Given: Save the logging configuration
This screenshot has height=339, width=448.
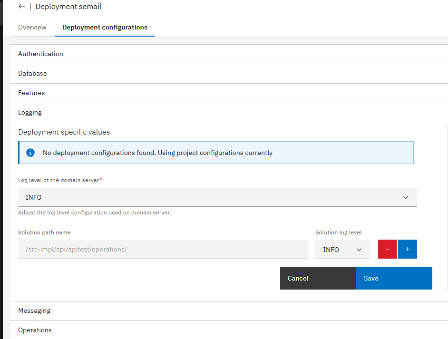Looking at the screenshot, I should tap(394, 278).
